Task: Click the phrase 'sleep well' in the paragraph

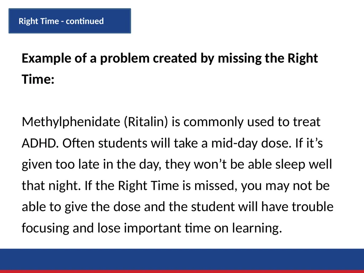Action: (x=304, y=164)
